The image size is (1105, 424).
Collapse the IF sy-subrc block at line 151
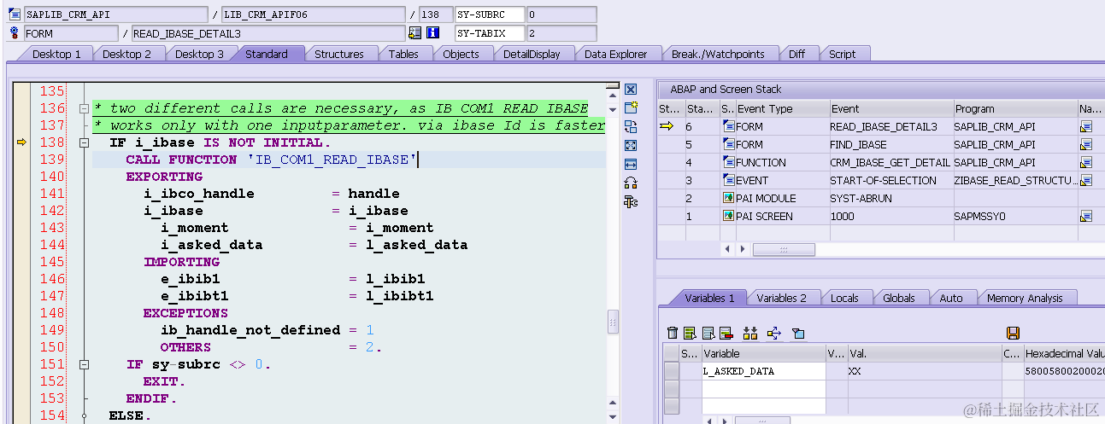click(84, 364)
